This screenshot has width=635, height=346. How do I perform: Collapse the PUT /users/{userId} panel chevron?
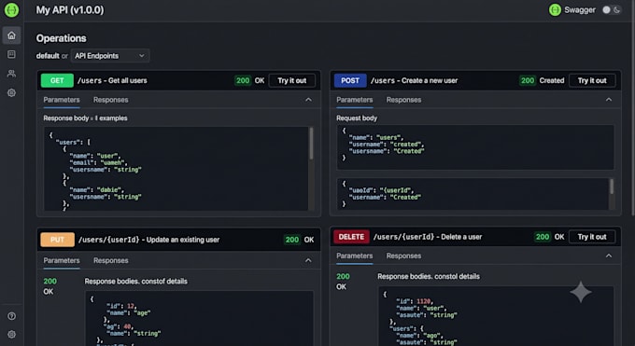[308, 260]
